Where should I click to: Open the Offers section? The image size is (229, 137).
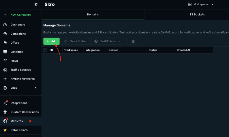coord(15,43)
